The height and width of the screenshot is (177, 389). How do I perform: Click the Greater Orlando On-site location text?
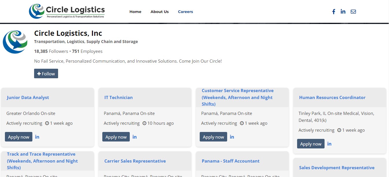(x=31, y=113)
